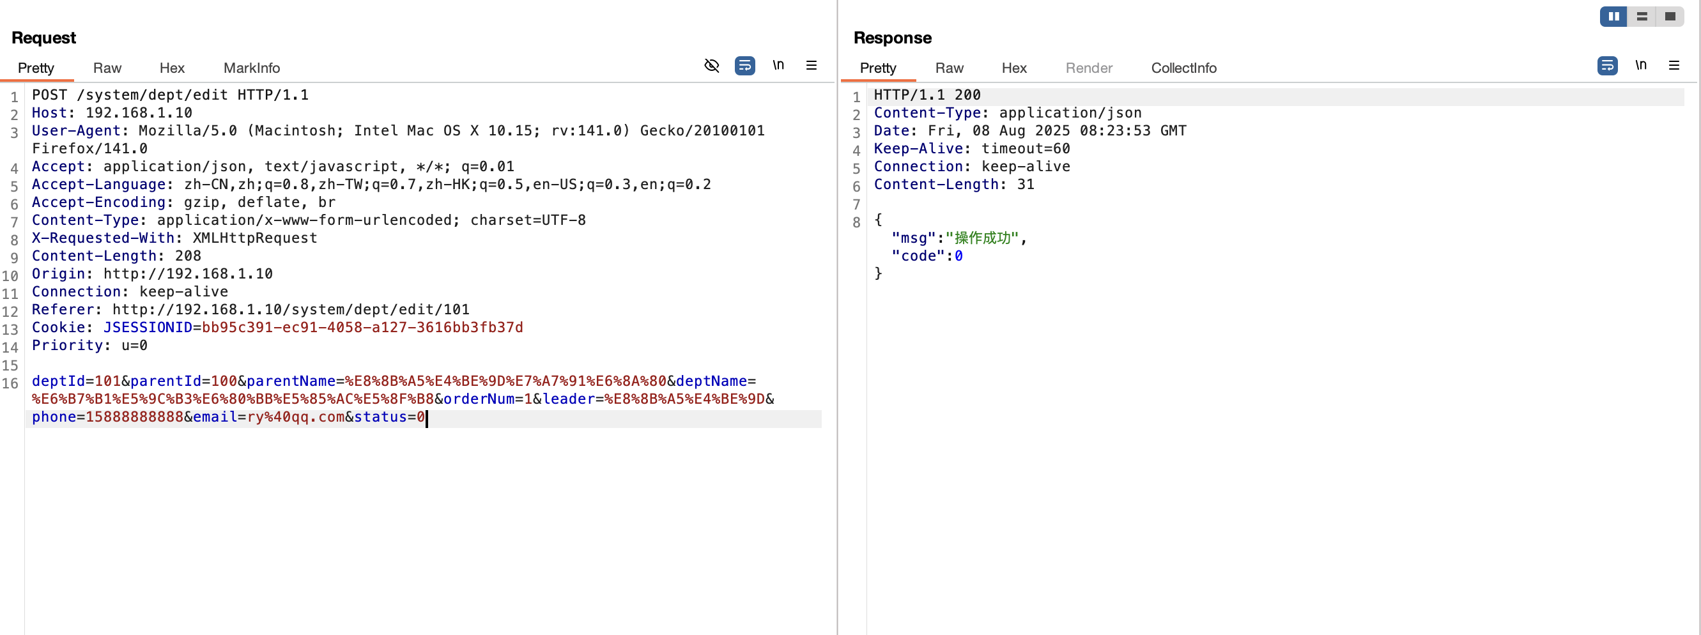
Task: Click the deptId=101 body parameter
Action: pyautogui.click(x=76, y=381)
